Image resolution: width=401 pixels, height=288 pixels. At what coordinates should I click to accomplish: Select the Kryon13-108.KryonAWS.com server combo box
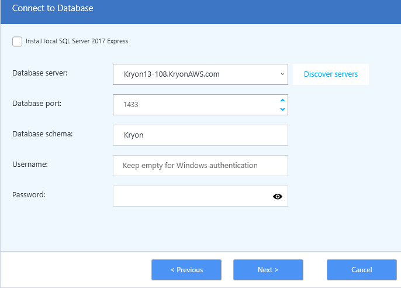tap(200, 74)
